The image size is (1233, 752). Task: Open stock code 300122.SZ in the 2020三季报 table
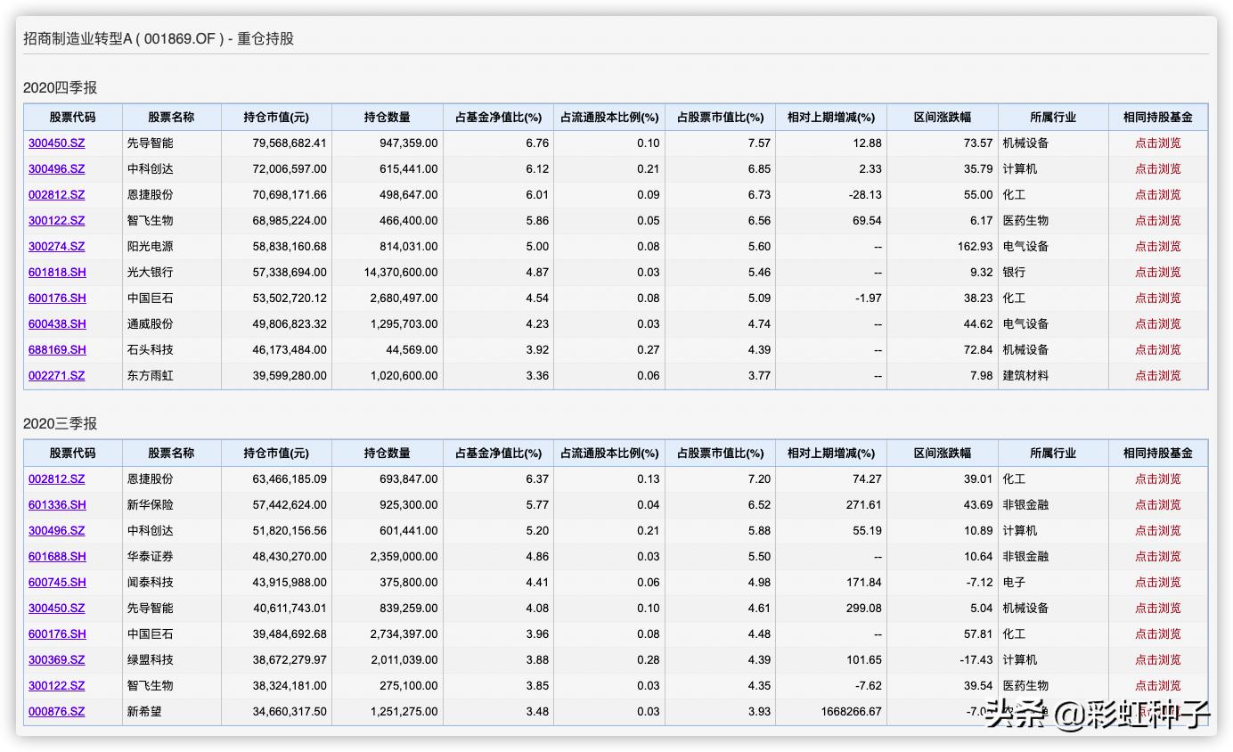[56, 685]
